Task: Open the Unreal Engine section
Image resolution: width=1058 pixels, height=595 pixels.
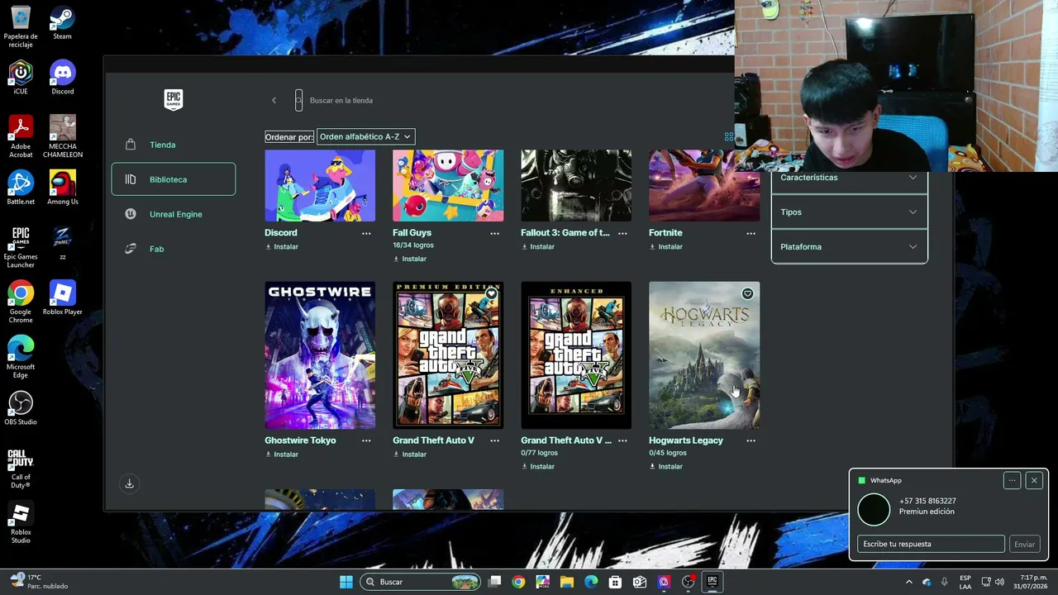Action: coord(174,214)
